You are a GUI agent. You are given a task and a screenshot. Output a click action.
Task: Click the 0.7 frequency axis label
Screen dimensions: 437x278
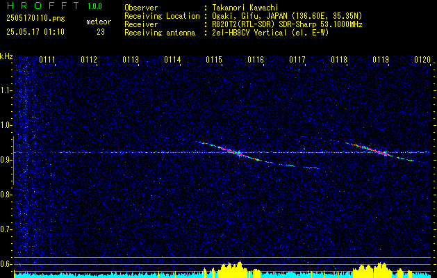[x=6, y=229]
